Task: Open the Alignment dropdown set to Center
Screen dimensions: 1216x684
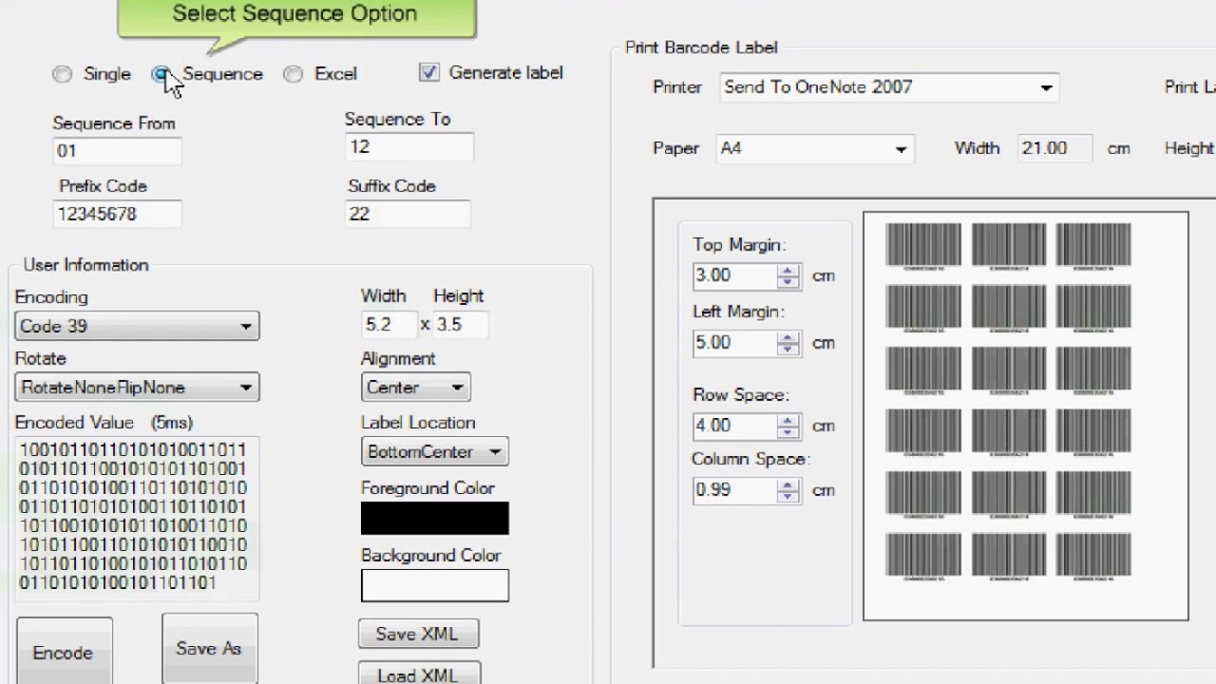Action: pyautogui.click(x=415, y=387)
